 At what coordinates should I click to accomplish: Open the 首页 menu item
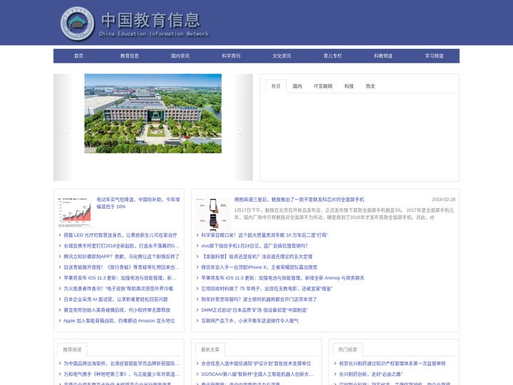(78, 56)
